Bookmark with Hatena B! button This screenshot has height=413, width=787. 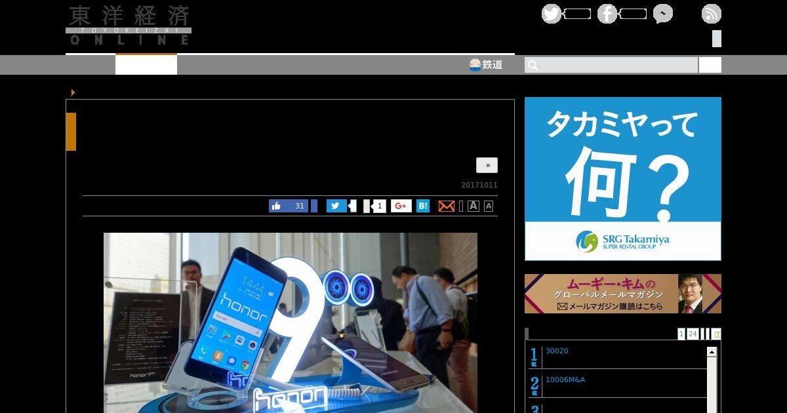tap(423, 206)
